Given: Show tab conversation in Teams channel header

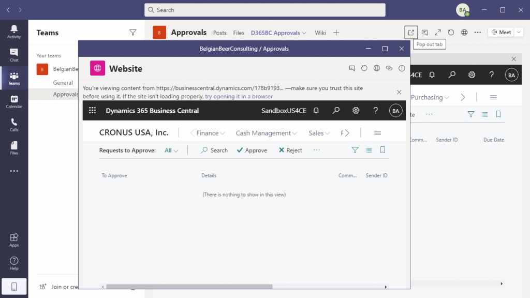Looking at the screenshot, I should 424,33.
